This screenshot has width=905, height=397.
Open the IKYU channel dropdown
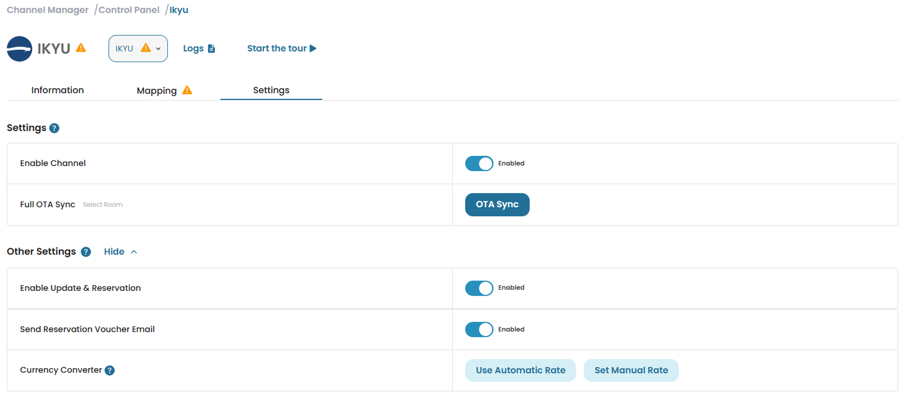138,49
